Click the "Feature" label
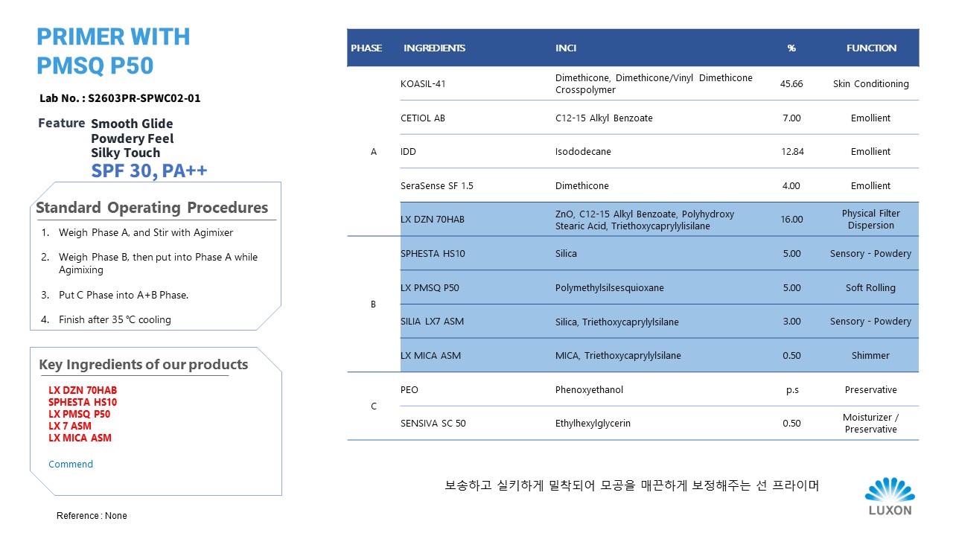This screenshot has height=536, width=953. [61, 123]
